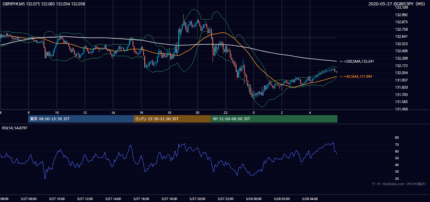Screen dimensions: 430x202
Task: Click hour marker 20 under the price chart
Action: [198, 113]
